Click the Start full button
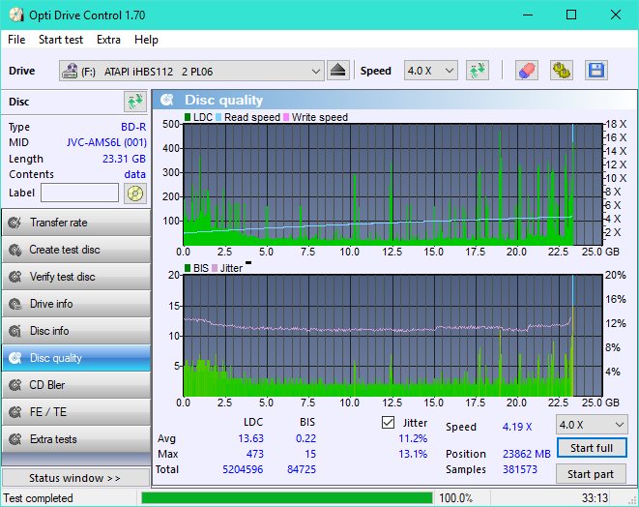 point(592,448)
